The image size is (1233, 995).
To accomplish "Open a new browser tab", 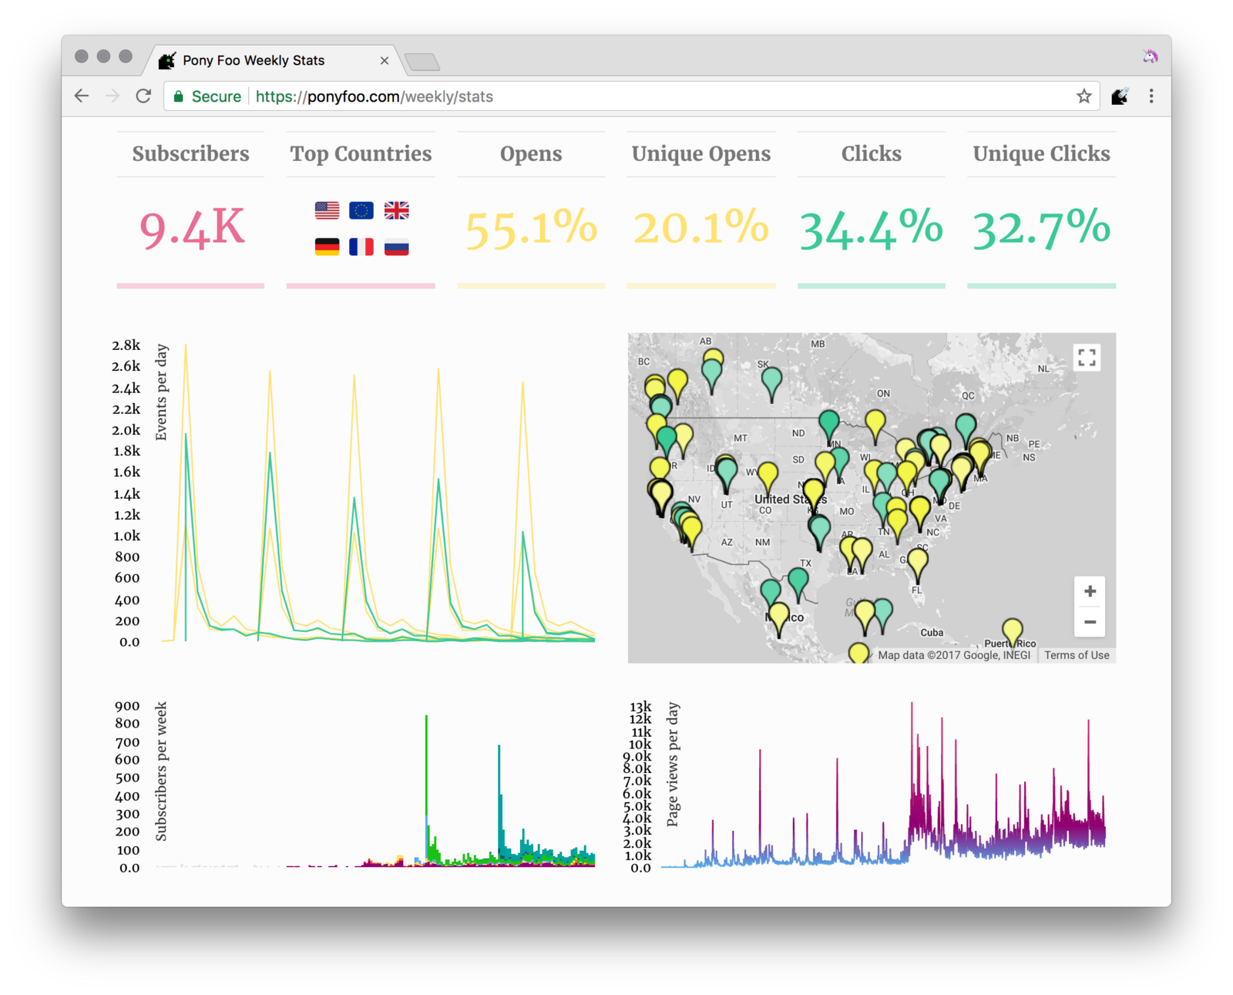I will tap(422, 62).
